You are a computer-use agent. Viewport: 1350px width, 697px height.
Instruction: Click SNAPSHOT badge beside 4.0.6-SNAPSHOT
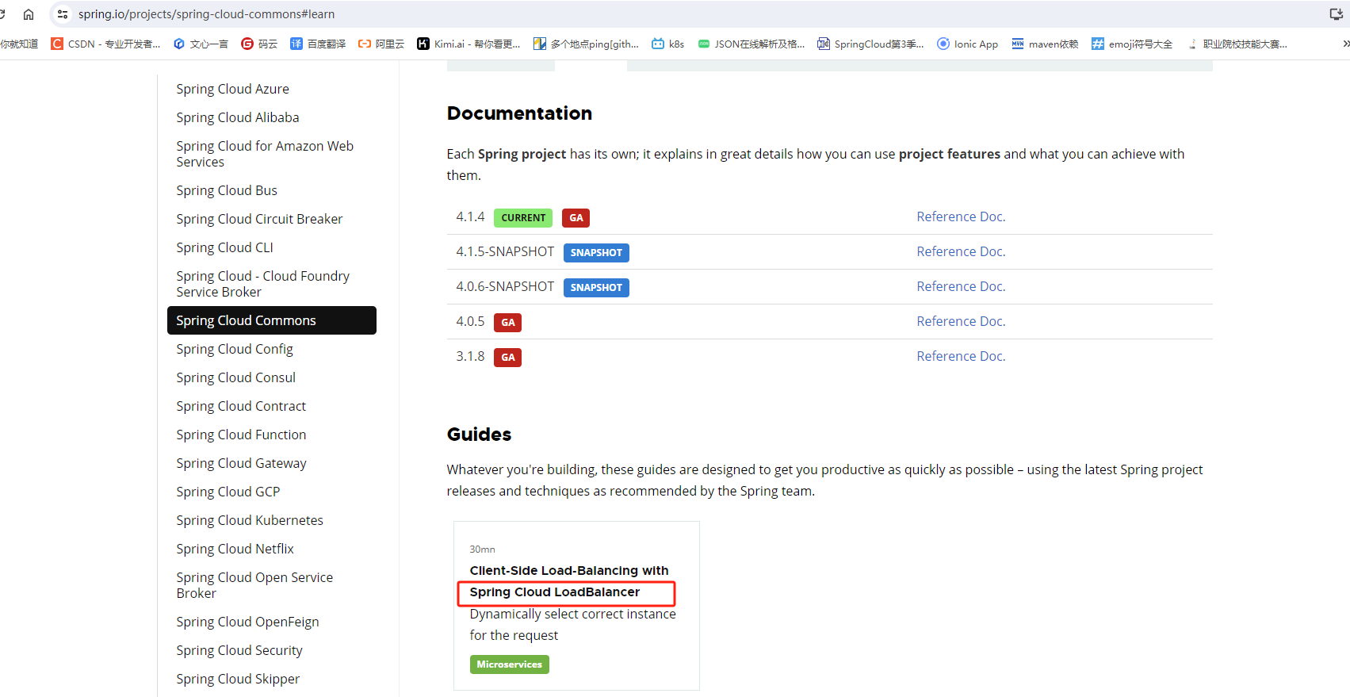(596, 288)
